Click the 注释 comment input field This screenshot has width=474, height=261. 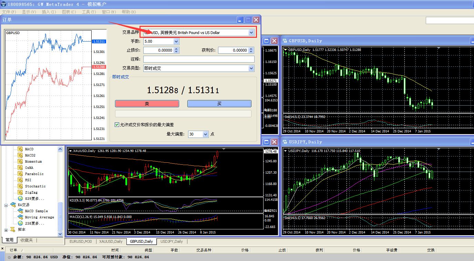199,59
